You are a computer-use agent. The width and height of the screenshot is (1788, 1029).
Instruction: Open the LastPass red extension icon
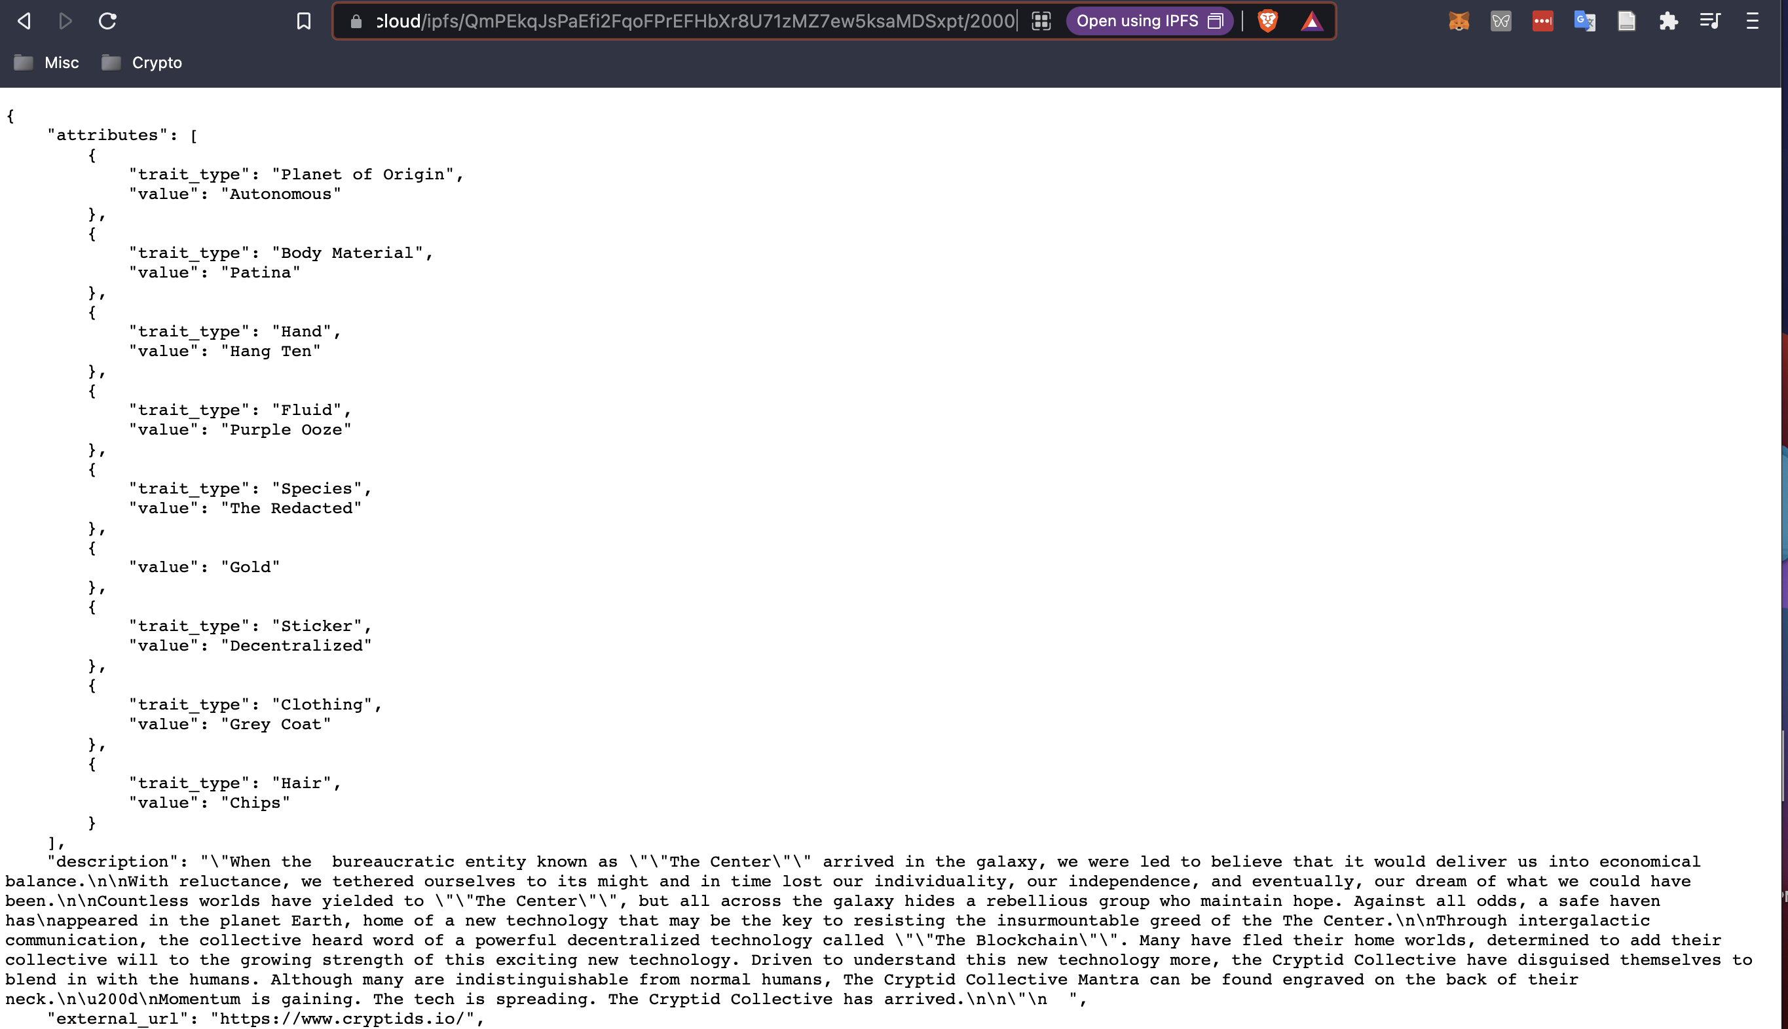click(1542, 21)
